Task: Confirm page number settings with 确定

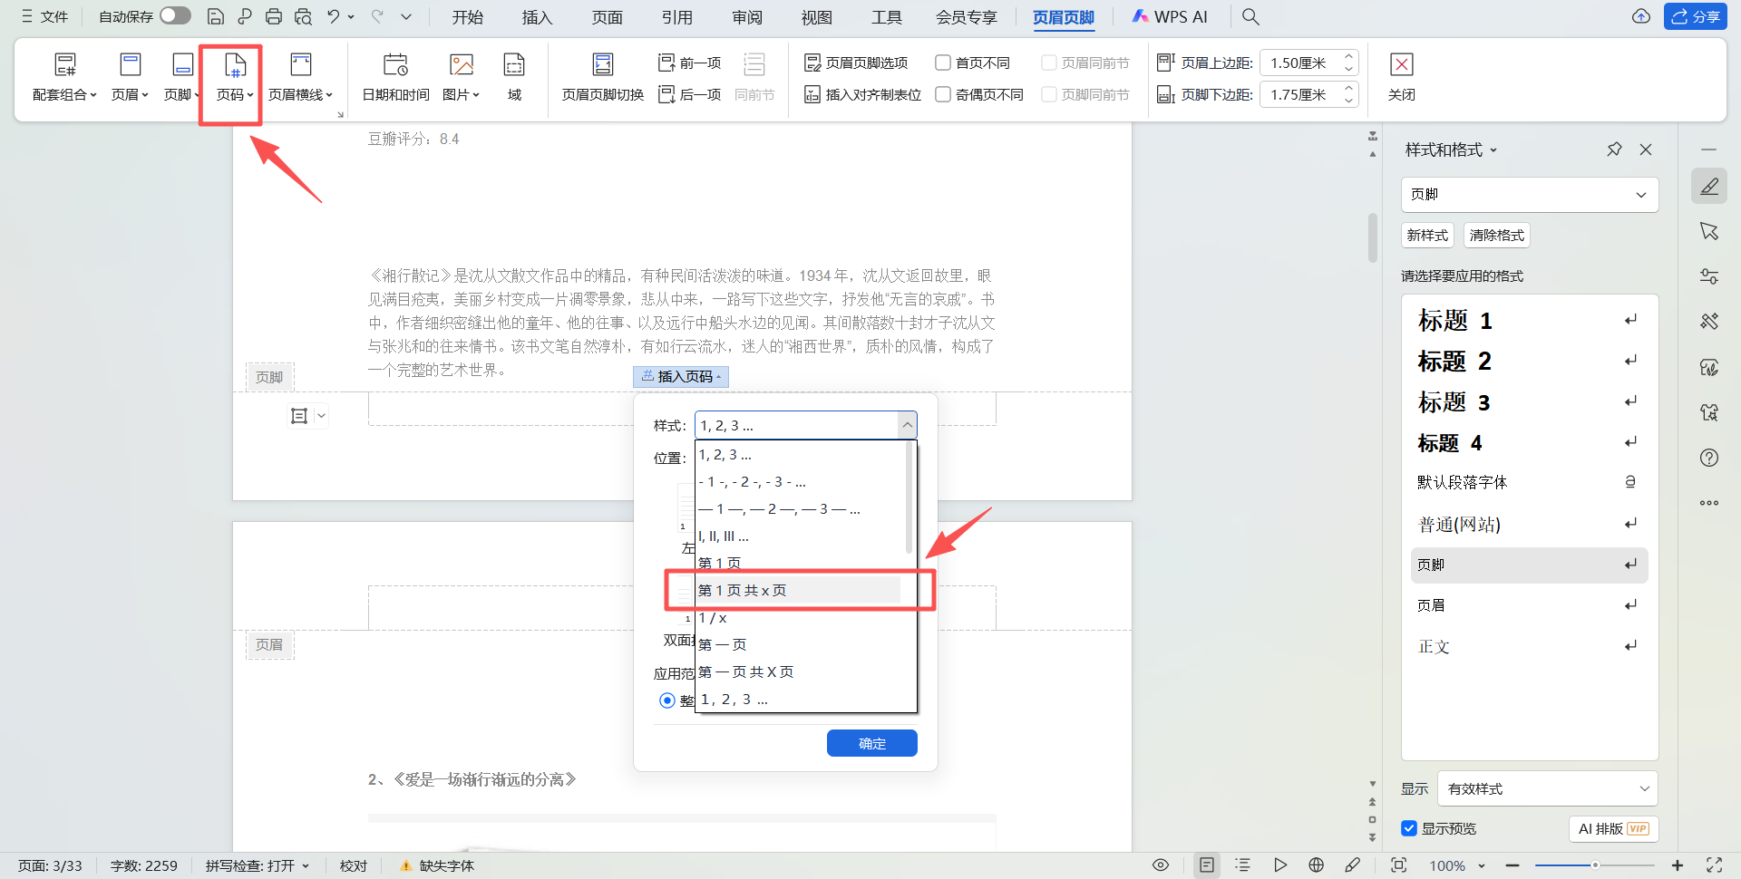Action: 871,743
